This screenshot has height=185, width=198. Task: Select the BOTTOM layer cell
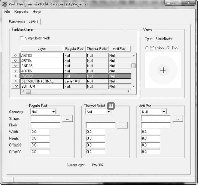(x=42, y=86)
